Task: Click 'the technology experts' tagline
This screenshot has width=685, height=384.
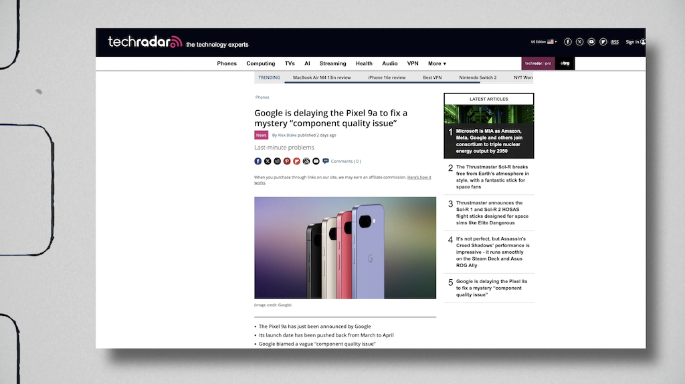Action: (x=217, y=45)
